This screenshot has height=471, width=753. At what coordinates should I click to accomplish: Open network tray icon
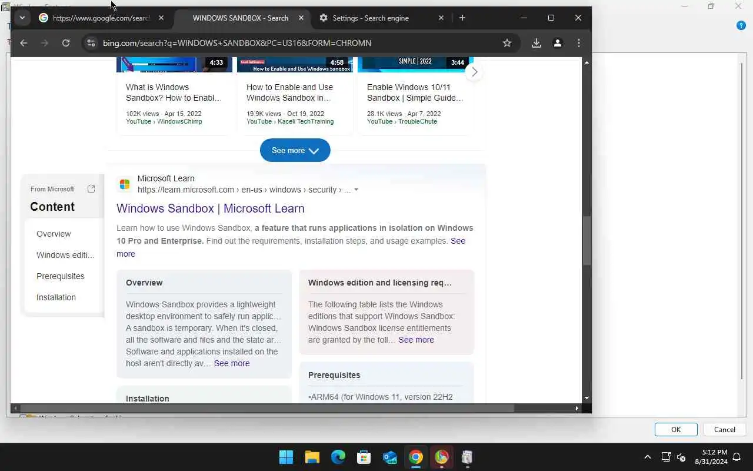[x=667, y=457]
